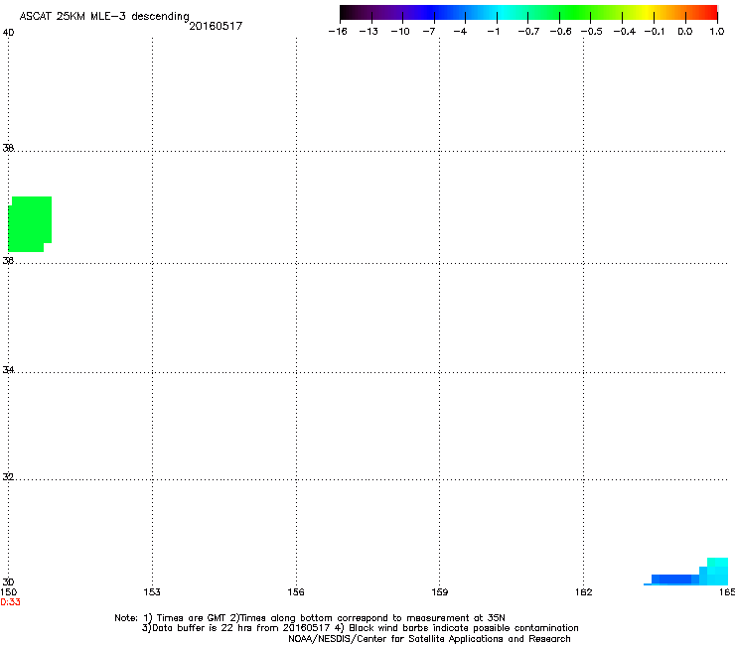Screen dimensions: 735x645
Task: Click the latitude 34 axis label
Action: [x=8, y=370]
